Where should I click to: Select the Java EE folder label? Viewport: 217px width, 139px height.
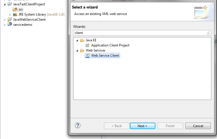pos(91,40)
